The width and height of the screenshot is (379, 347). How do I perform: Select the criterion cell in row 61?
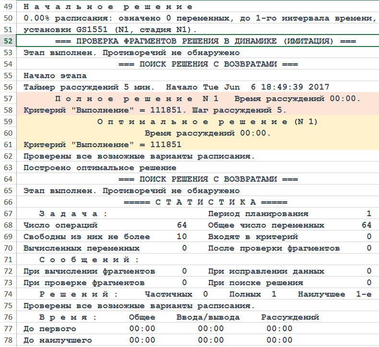(102, 145)
